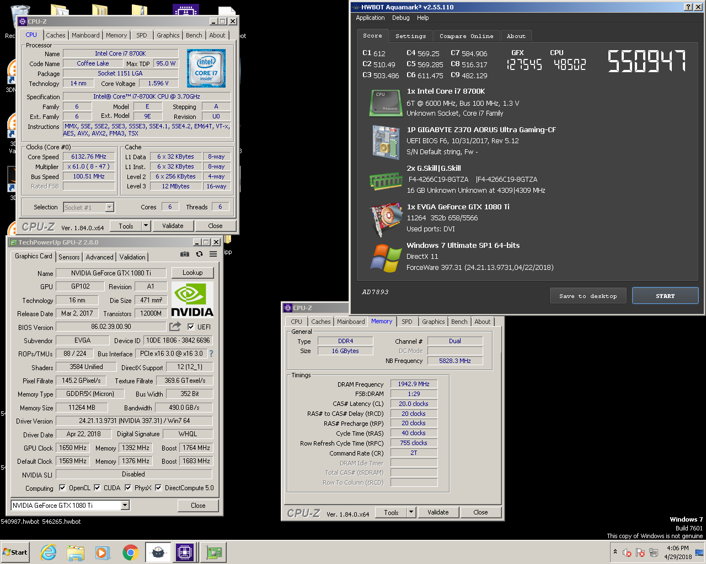The image size is (706, 564).
Task: Click the NB Frequency value 5828.3 MHz
Action: (x=455, y=361)
